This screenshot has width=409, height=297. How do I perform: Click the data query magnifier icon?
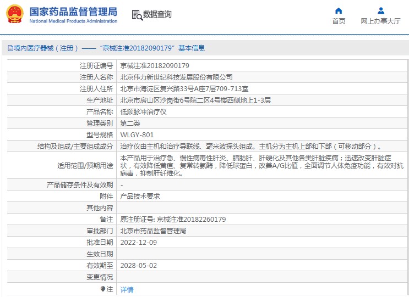[137, 15]
